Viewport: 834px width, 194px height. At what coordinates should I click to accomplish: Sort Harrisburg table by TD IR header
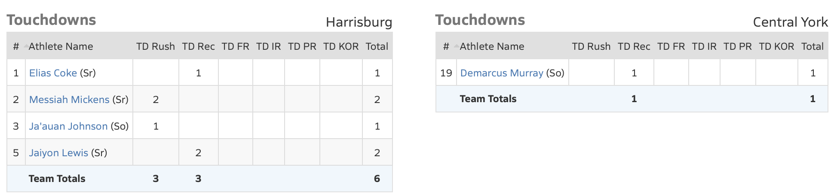coord(268,46)
